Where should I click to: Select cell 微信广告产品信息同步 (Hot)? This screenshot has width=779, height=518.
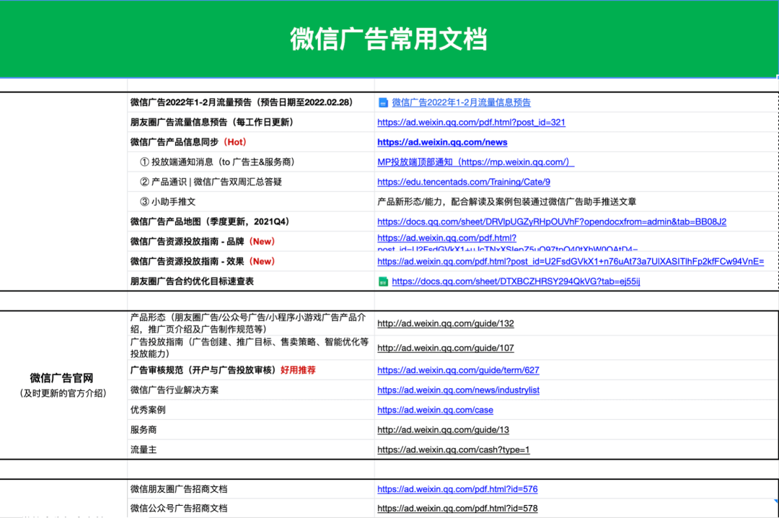(251, 142)
